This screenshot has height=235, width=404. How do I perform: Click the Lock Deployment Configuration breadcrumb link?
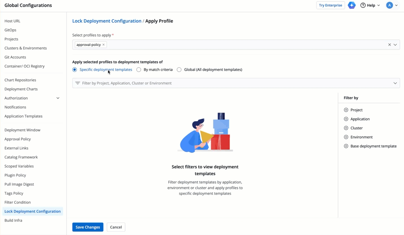tap(107, 21)
